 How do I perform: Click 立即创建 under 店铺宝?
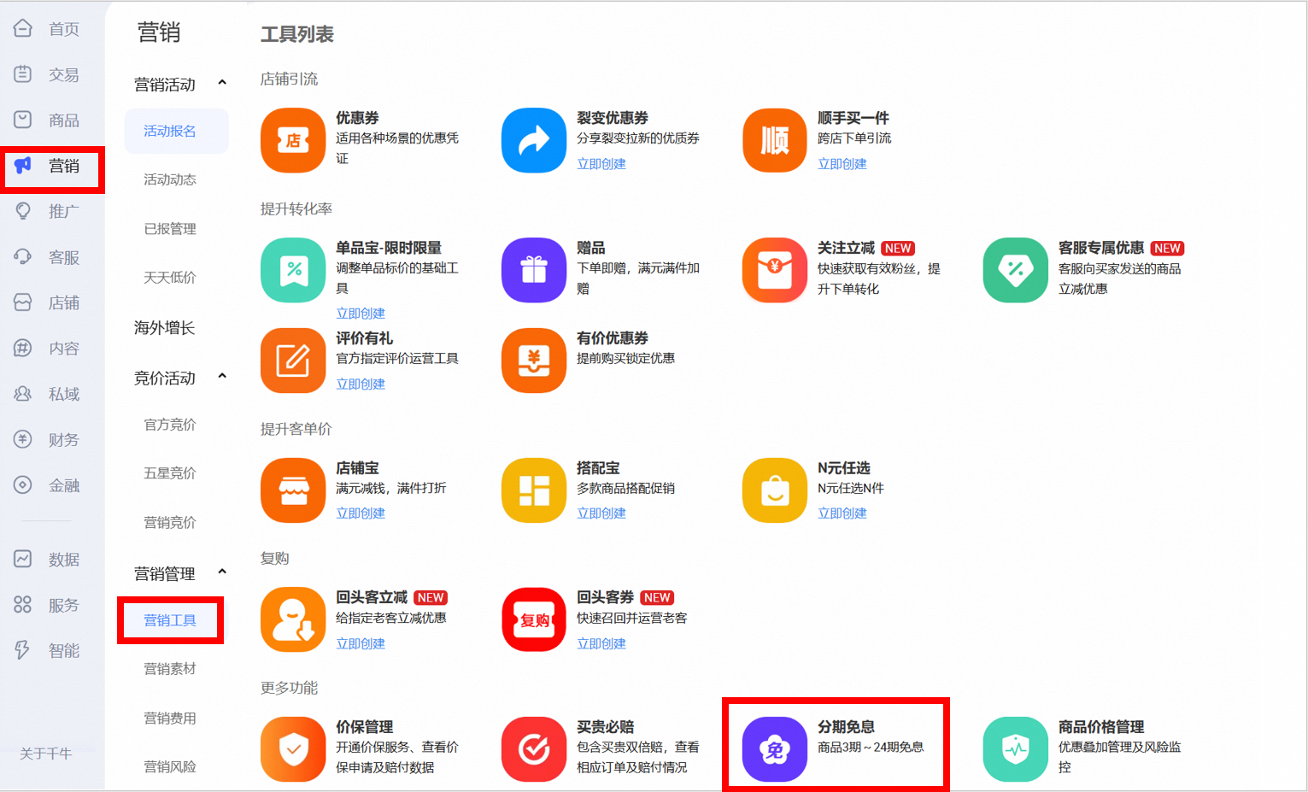[361, 513]
